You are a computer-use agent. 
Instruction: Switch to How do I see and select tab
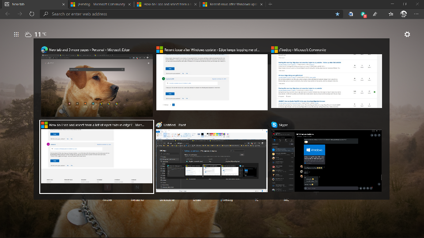click(x=167, y=4)
